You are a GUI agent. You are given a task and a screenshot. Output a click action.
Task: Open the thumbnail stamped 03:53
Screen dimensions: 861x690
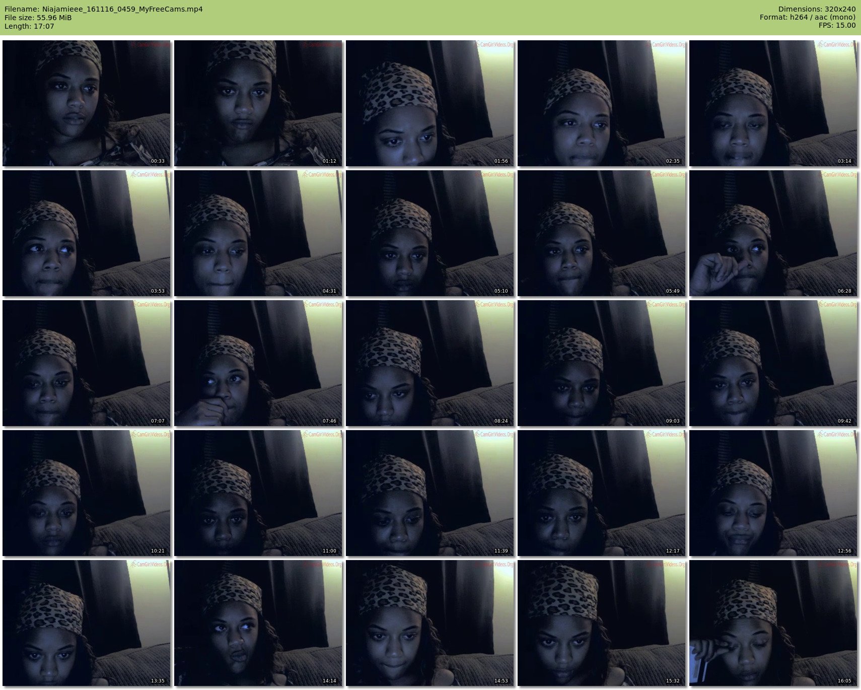point(86,233)
